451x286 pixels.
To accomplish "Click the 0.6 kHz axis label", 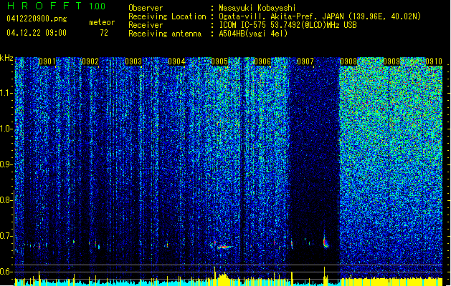I will (6, 272).
